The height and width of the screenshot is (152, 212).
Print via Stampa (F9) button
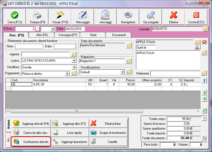pyautogui.click(x=38, y=17)
